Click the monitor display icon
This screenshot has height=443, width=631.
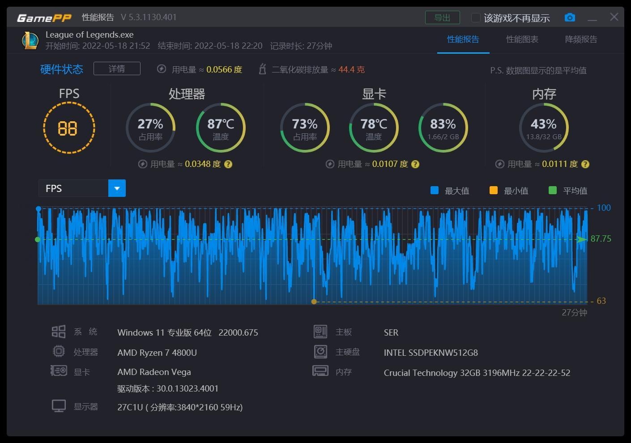(x=59, y=406)
